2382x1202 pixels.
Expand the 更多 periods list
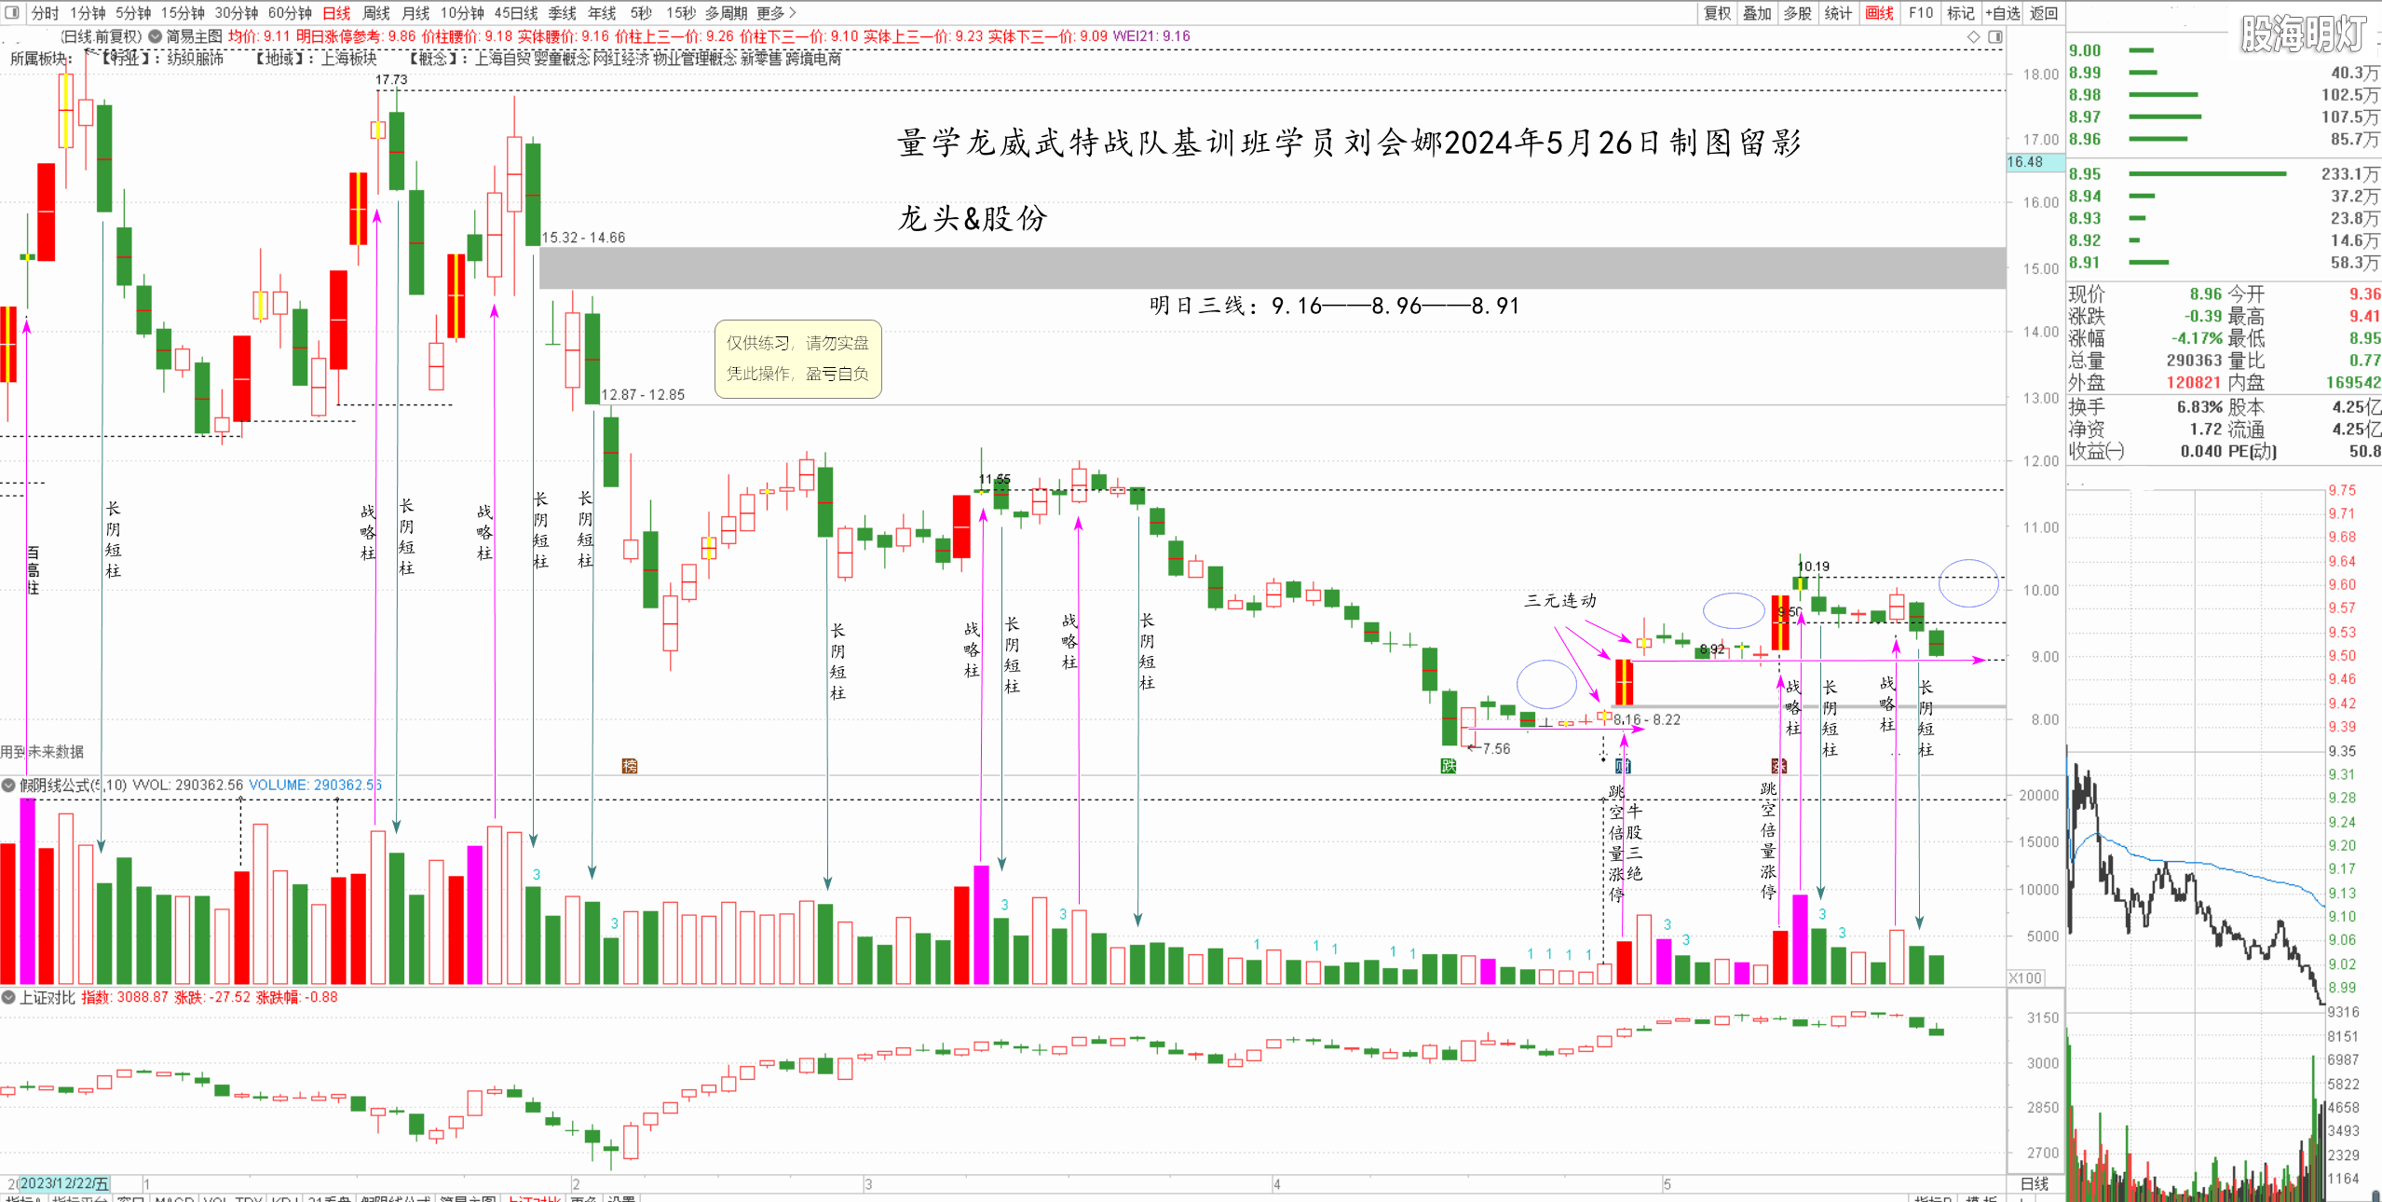[x=776, y=12]
